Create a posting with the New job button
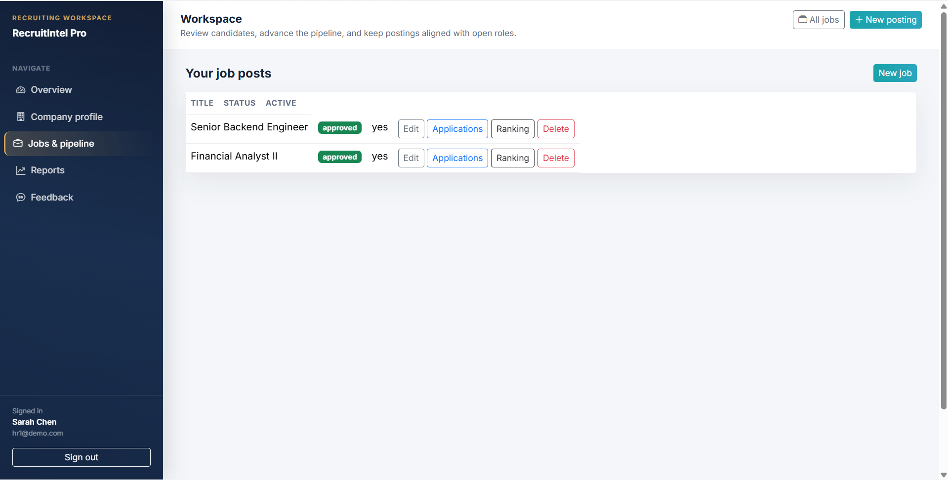The image size is (948, 480). [895, 73]
